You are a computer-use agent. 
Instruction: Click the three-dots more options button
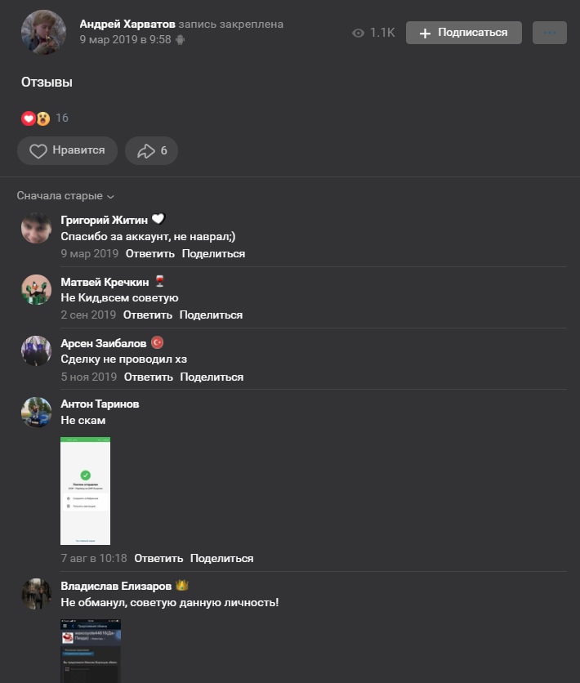pos(550,33)
